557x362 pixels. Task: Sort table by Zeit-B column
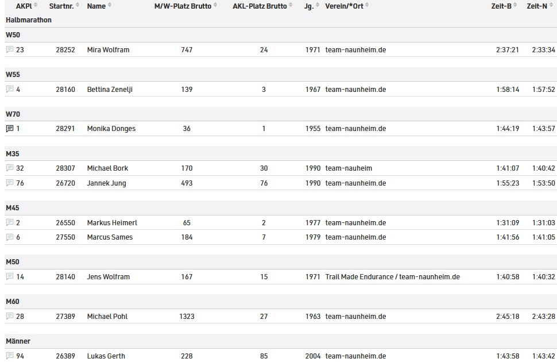pyautogui.click(x=504, y=6)
